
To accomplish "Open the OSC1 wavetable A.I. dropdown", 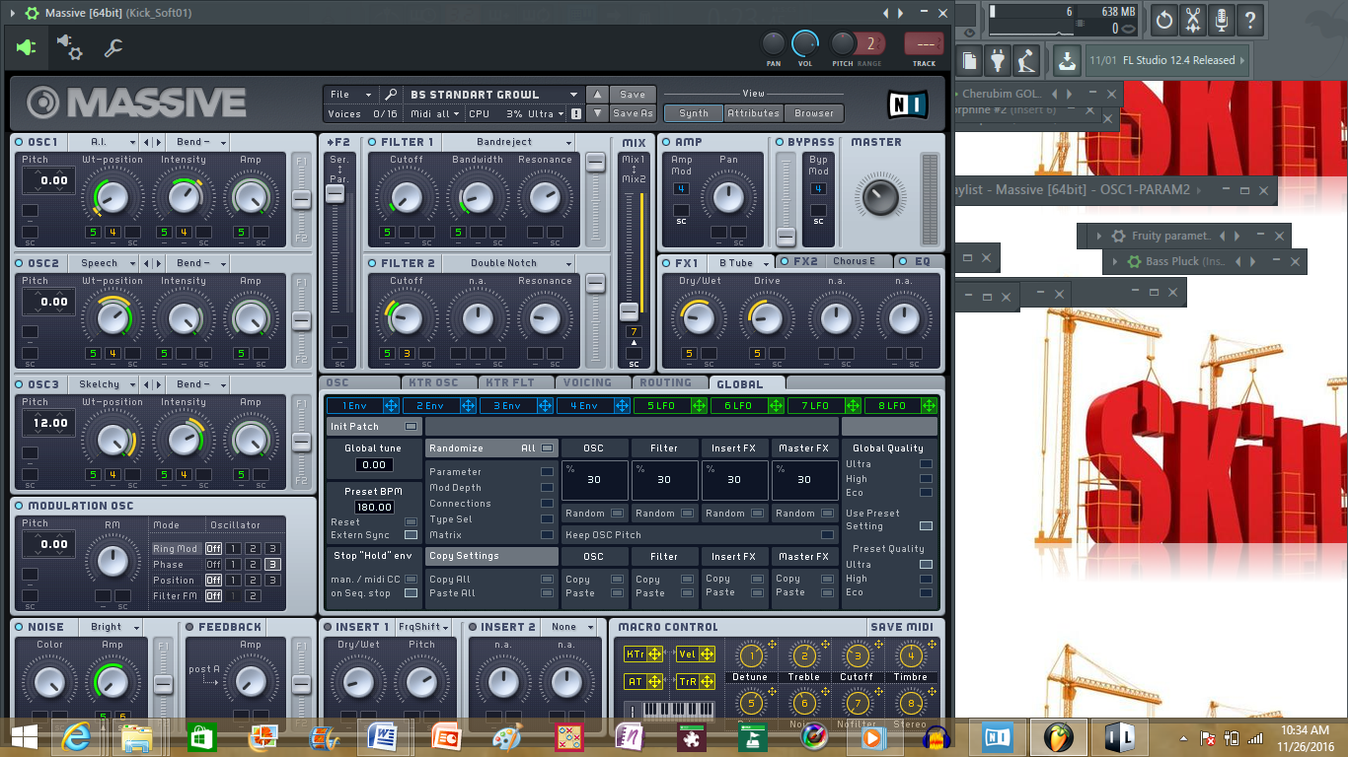I will tap(102, 142).
